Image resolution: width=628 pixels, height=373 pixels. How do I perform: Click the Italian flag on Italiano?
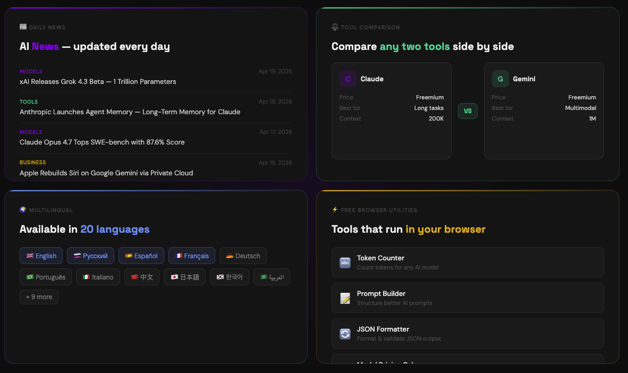point(86,277)
